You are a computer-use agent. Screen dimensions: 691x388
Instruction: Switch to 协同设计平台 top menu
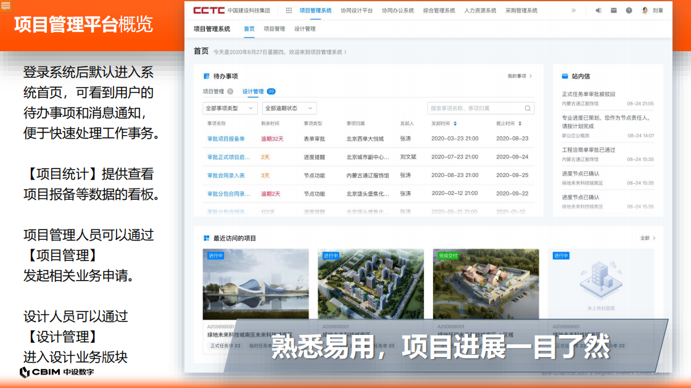pyautogui.click(x=357, y=10)
